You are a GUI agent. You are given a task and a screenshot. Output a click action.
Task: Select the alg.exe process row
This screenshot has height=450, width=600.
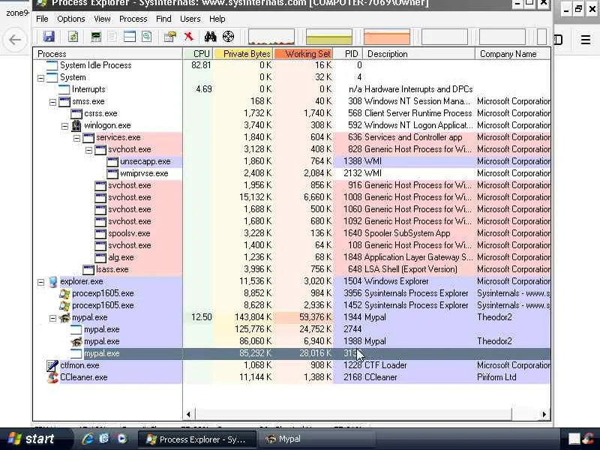(292, 257)
